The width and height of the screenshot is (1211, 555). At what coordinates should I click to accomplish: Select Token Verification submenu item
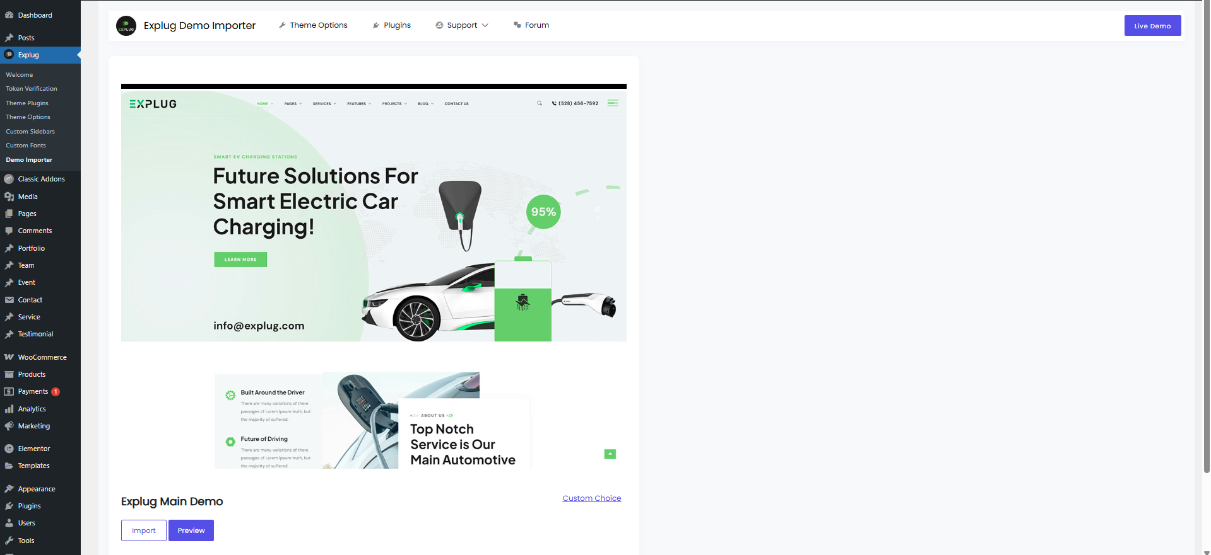[32, 89]
